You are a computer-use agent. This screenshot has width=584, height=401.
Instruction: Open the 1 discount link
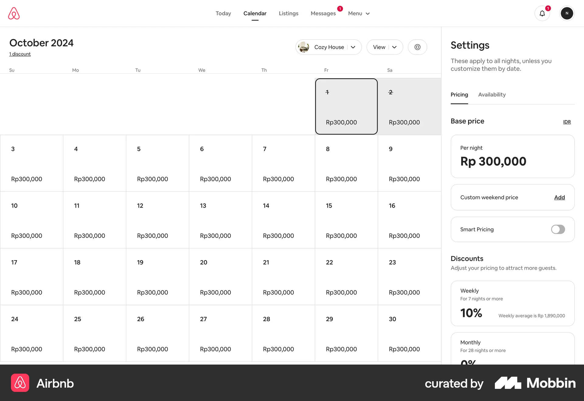pos(20,54)
